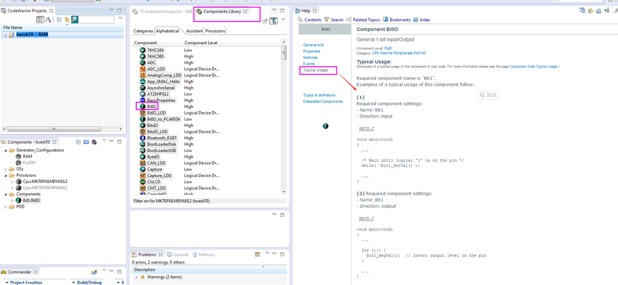This screenshot has height=285, width=618.
Task: Toggle the filter icon in Components Library
Action: point(273,21)
